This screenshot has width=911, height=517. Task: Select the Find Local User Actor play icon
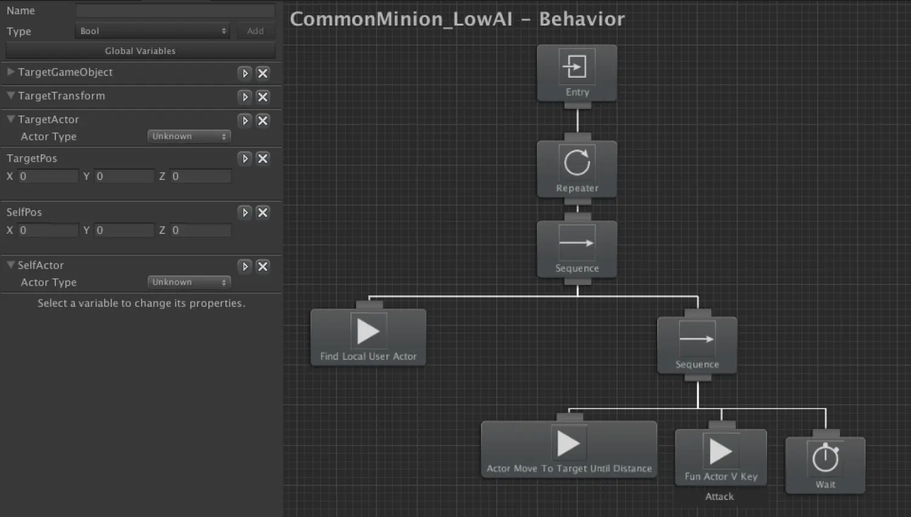[x=369, y=331]
